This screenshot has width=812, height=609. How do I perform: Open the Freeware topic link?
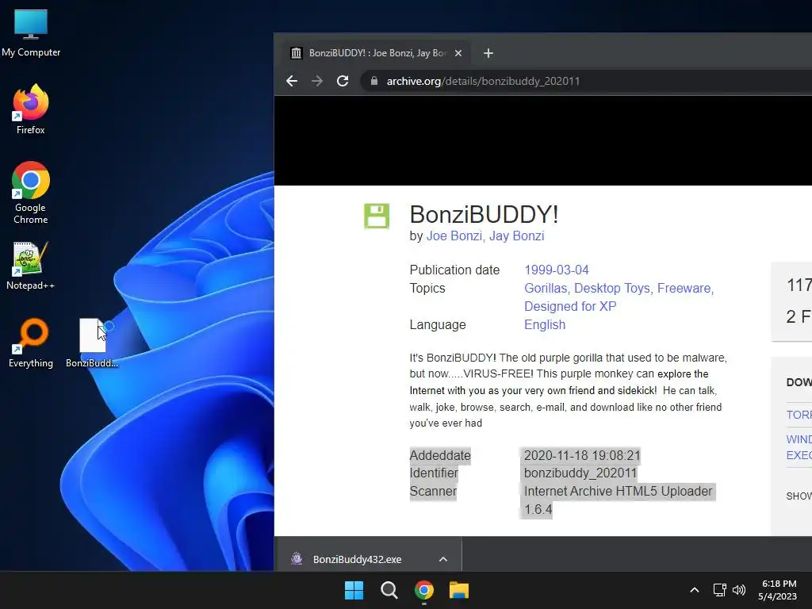(685, 288)
